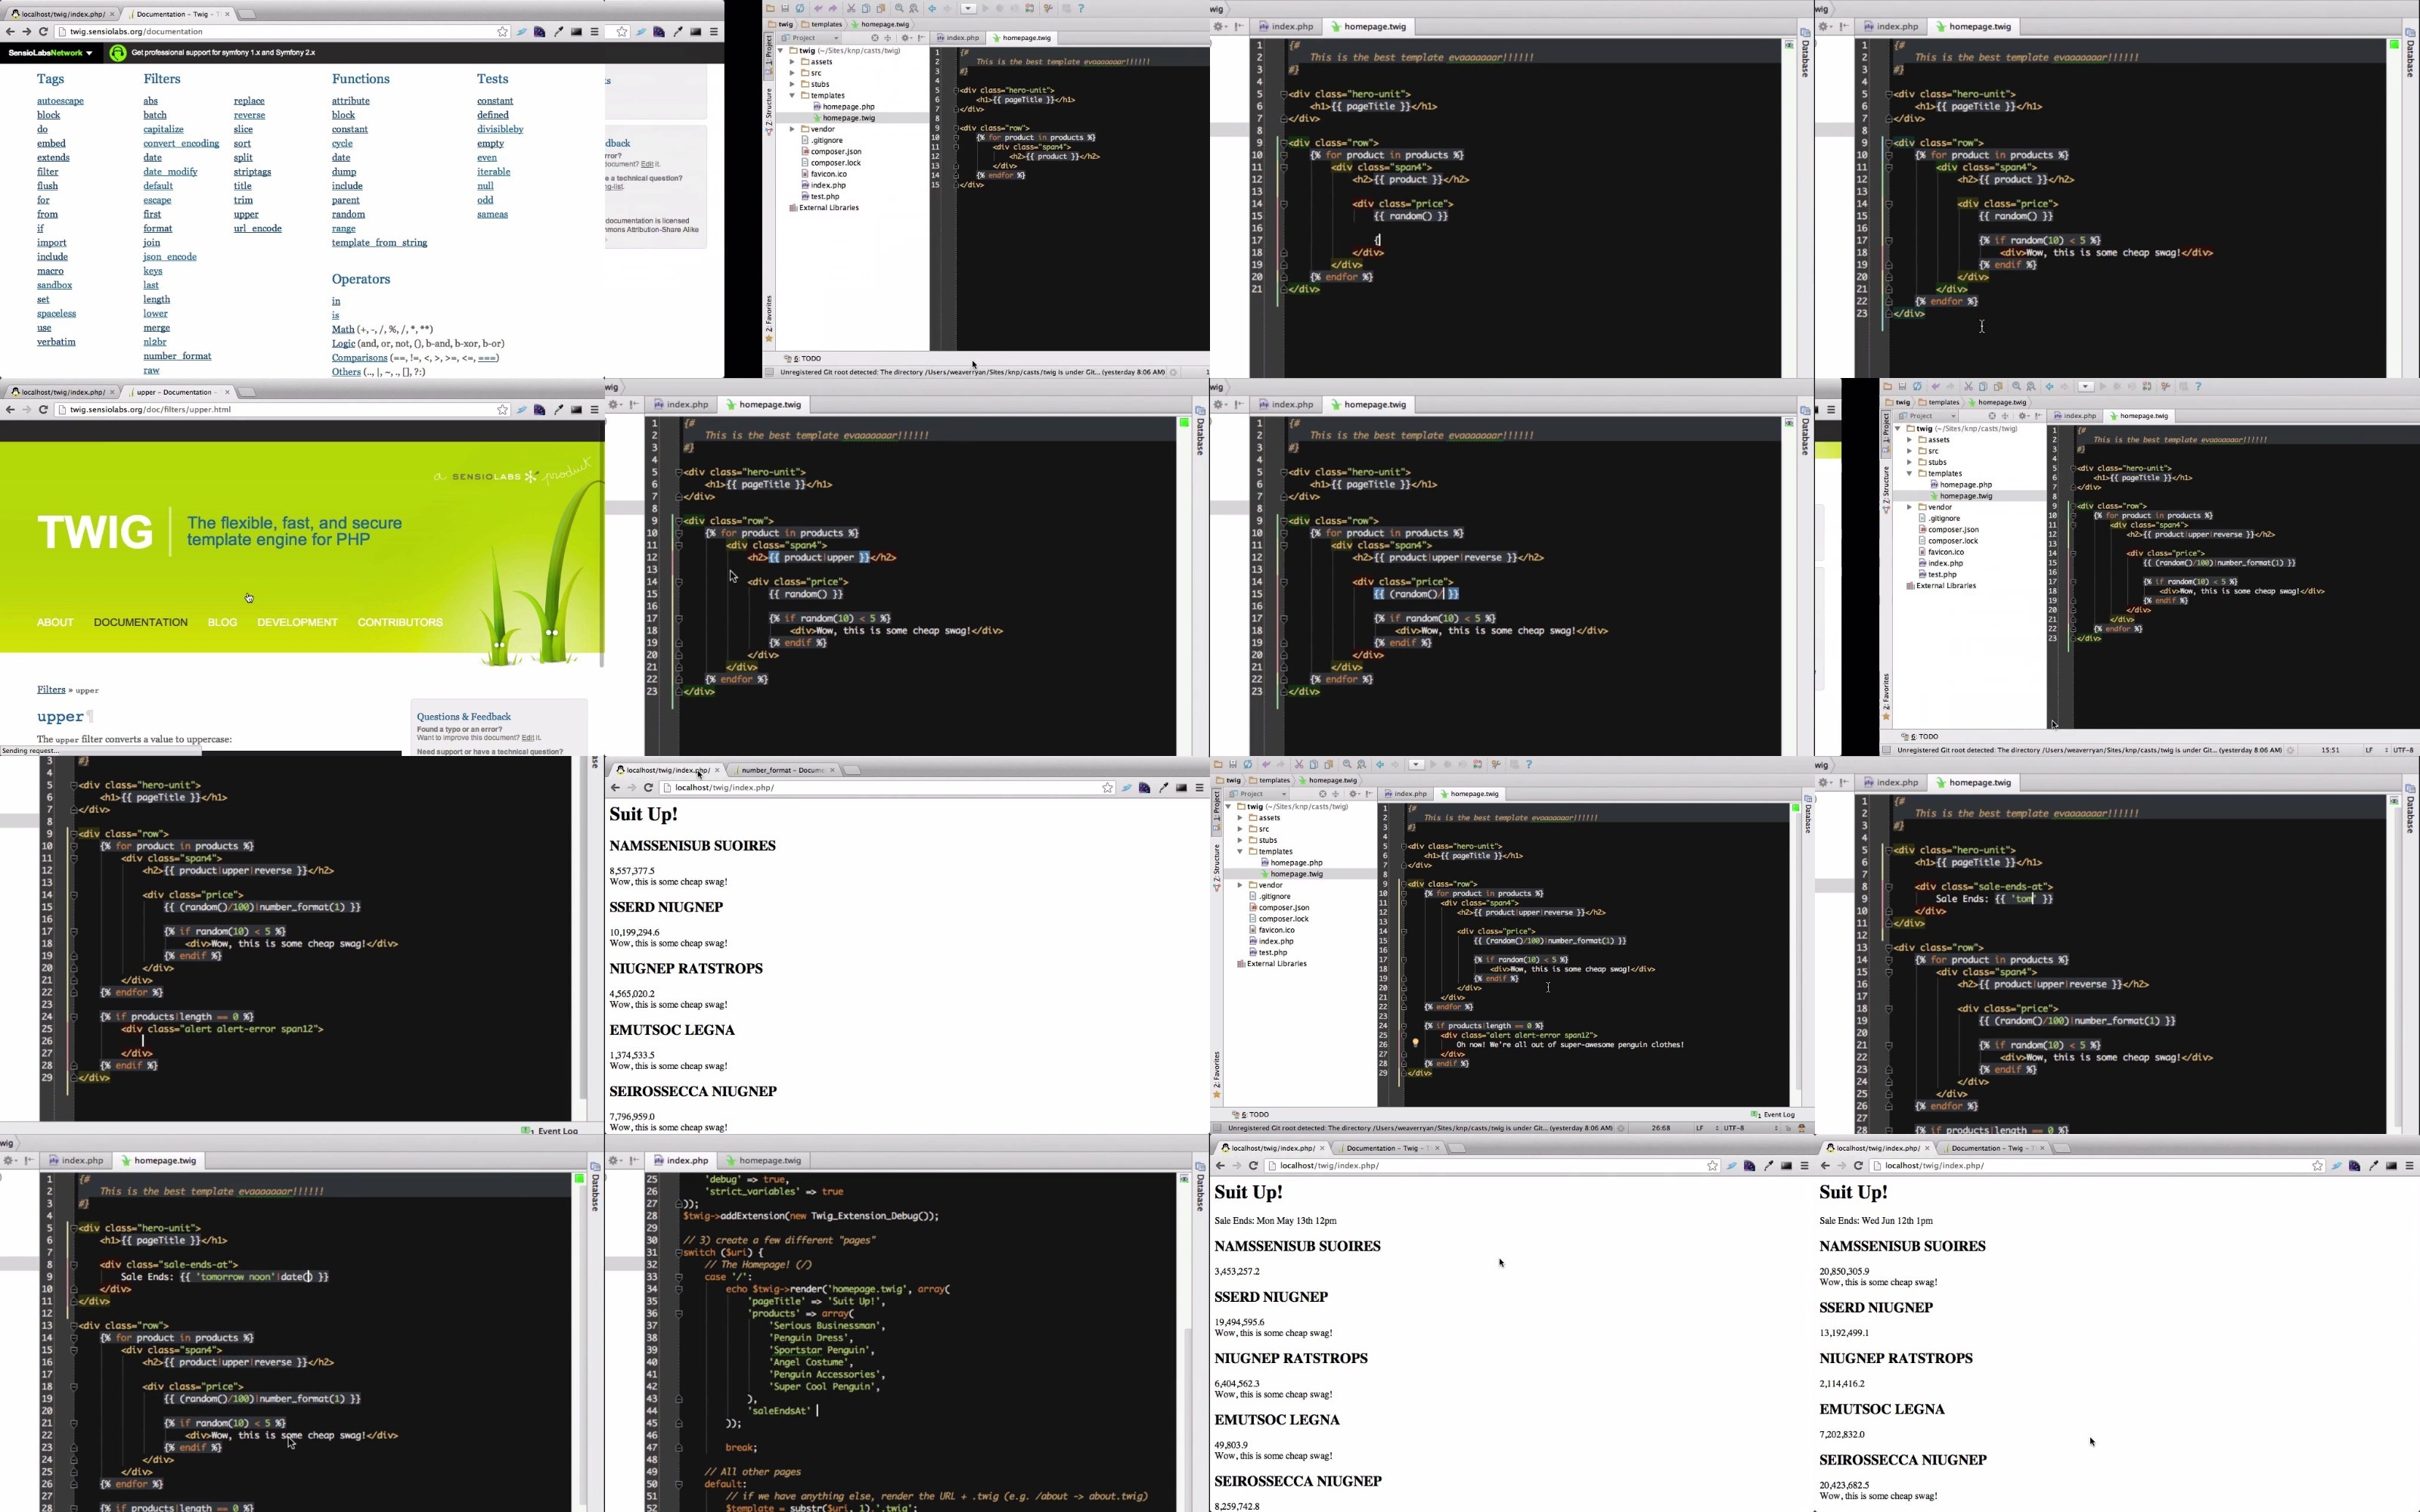Click the Help question mark in IDE showing 15:51
2420x1512 pixels.
coord(2198,387)
